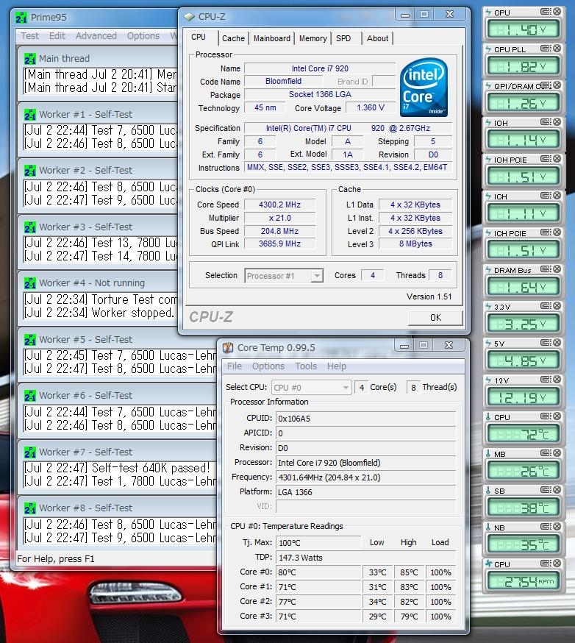575x643 pixels.
Task: Click the Tj. Max value 100°C
Action: 318,543
